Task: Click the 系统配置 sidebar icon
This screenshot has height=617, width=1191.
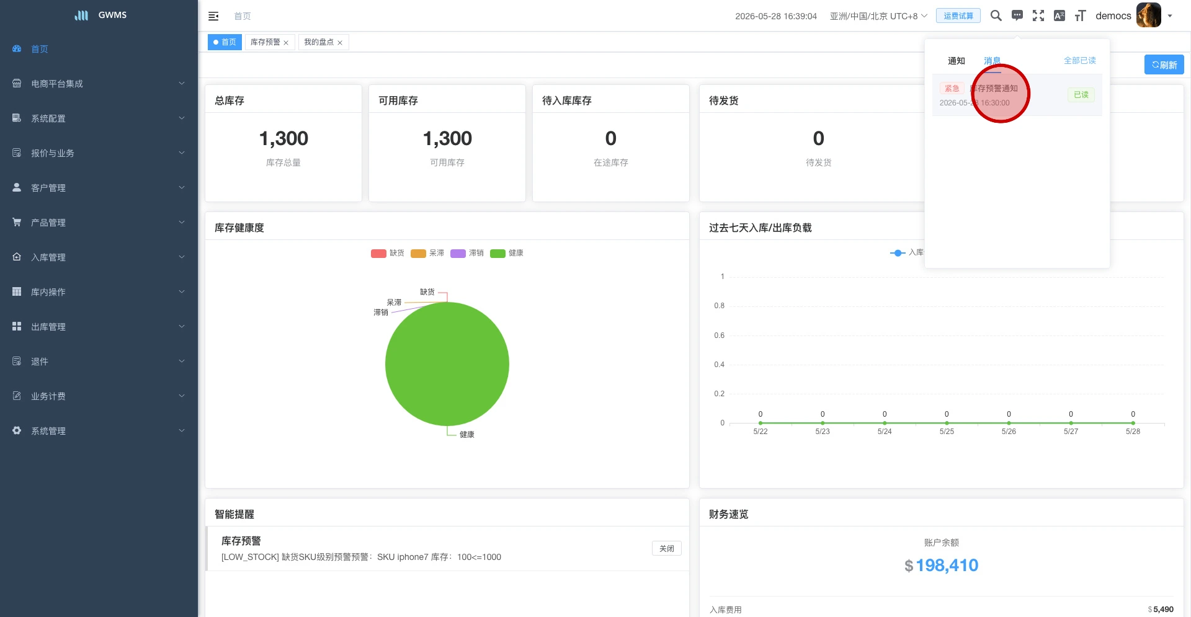Action: [17, 118]
